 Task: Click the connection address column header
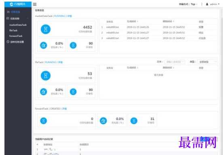coord(48,144)
